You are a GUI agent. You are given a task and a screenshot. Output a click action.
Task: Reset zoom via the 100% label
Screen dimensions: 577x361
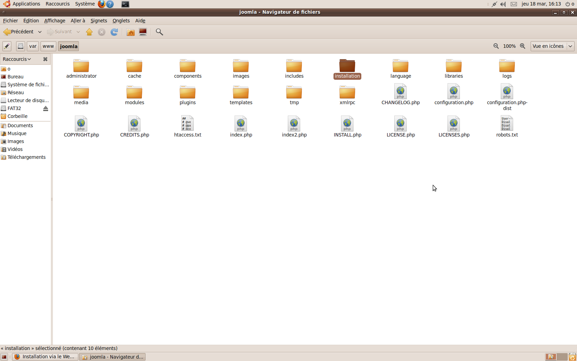[509, 46]
